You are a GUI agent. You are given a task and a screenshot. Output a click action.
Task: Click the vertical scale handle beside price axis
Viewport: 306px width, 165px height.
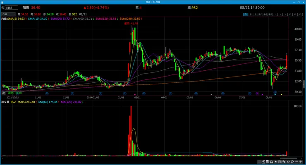pos(304,84)
